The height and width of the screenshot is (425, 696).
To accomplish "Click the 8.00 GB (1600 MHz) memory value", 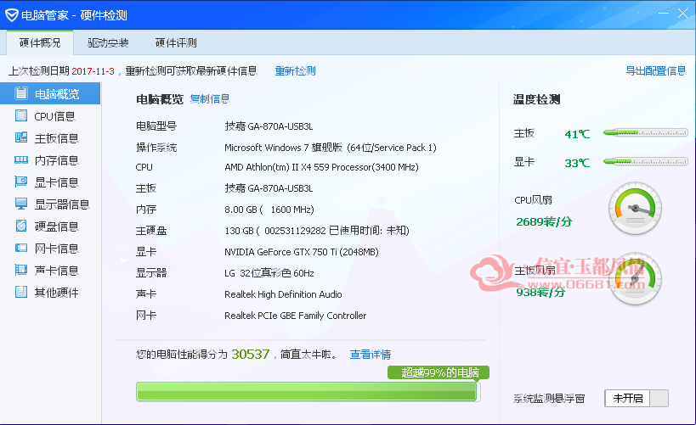I will [269, 210].
